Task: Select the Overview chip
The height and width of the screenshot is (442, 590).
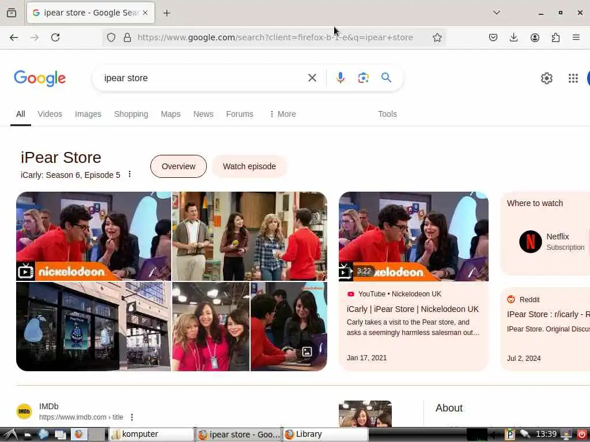Action: point(179,166)
